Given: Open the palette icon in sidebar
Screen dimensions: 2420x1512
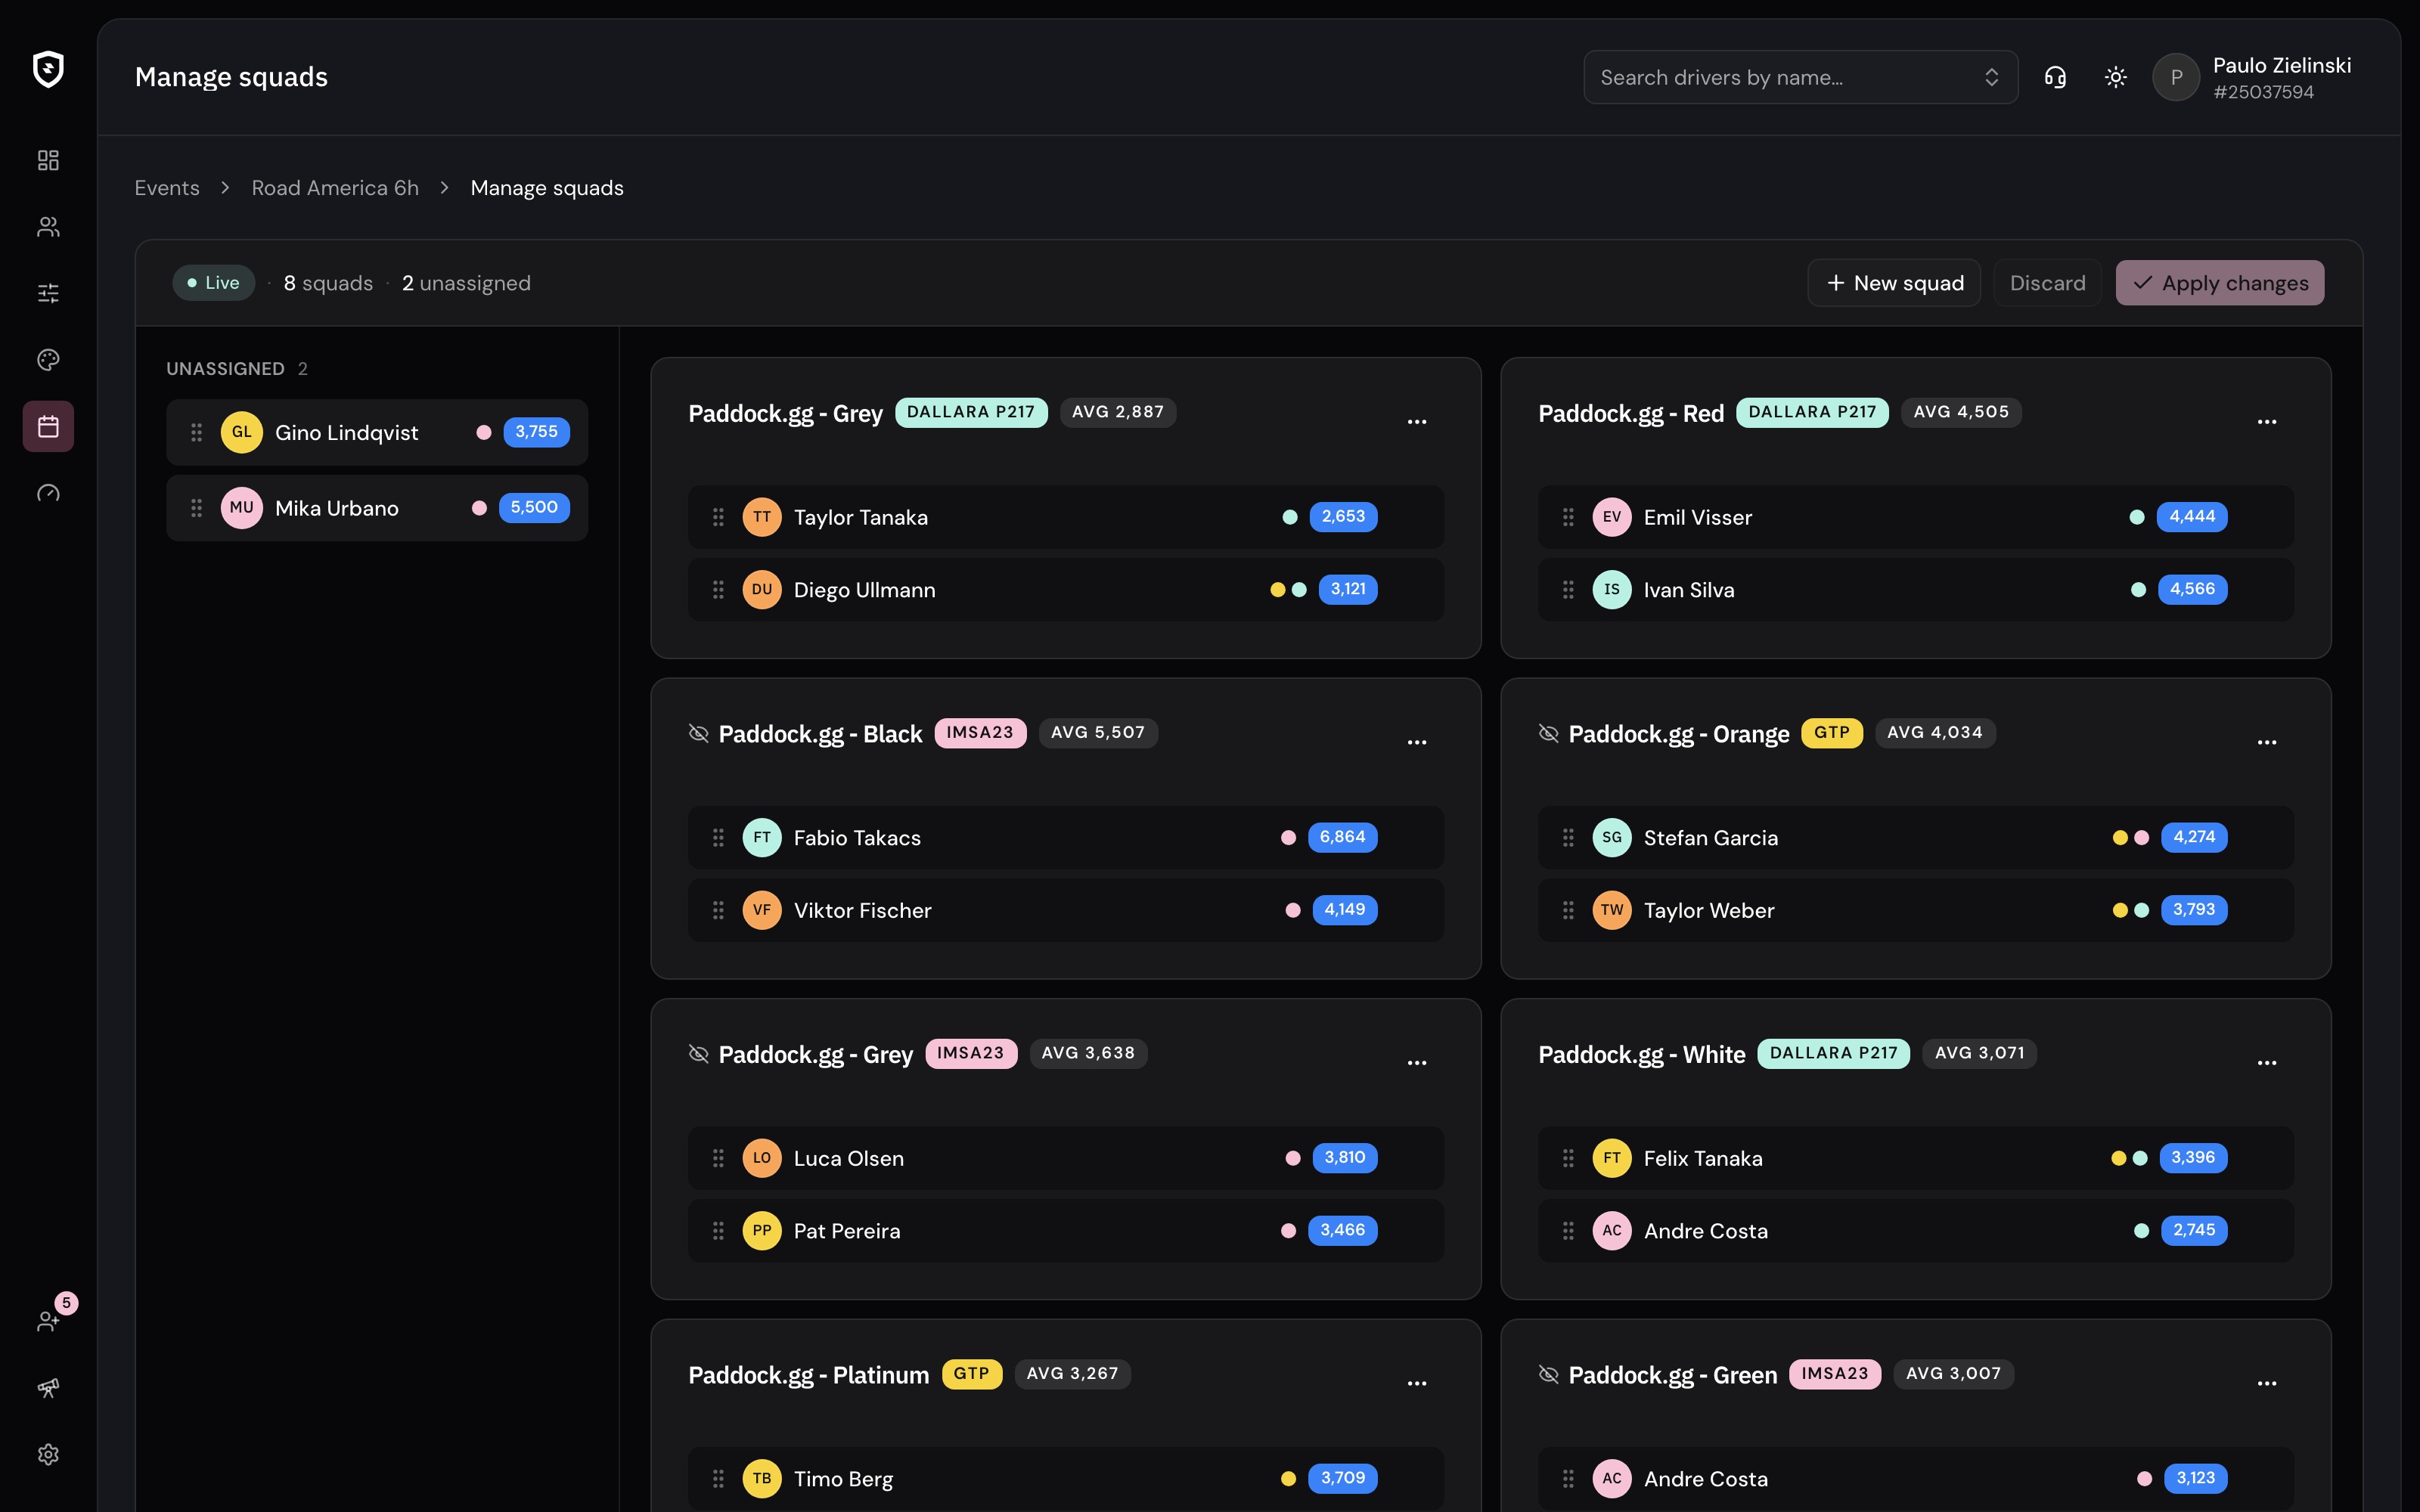Looking at the screenshot, I should (48, 360).
